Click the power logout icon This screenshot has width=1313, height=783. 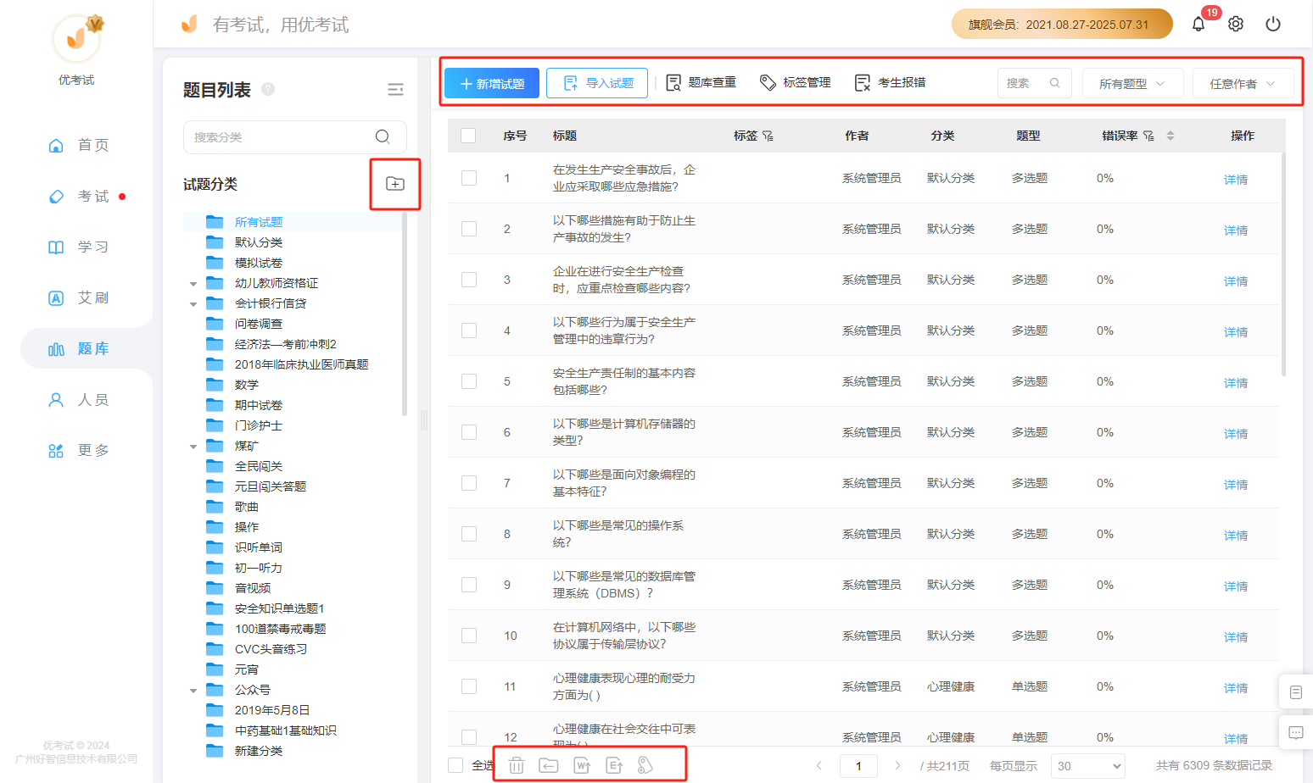(1273, 24)
